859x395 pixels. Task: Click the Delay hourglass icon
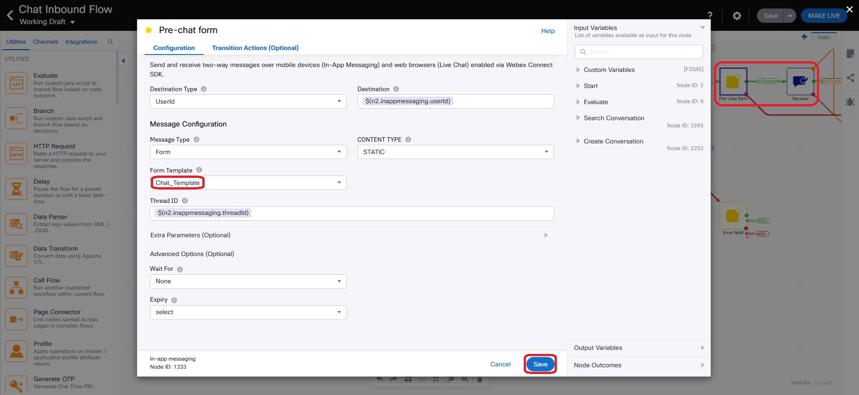17,189
